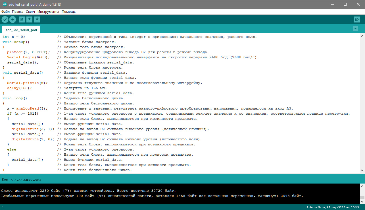Screen dimensions: 365x210
Task: Place cursor on the Serial.begin(9600) line
Action: pos(29,57)
